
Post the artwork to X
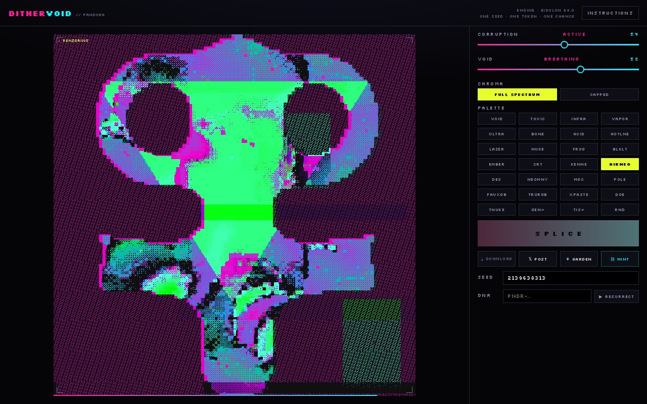[538, 259]
